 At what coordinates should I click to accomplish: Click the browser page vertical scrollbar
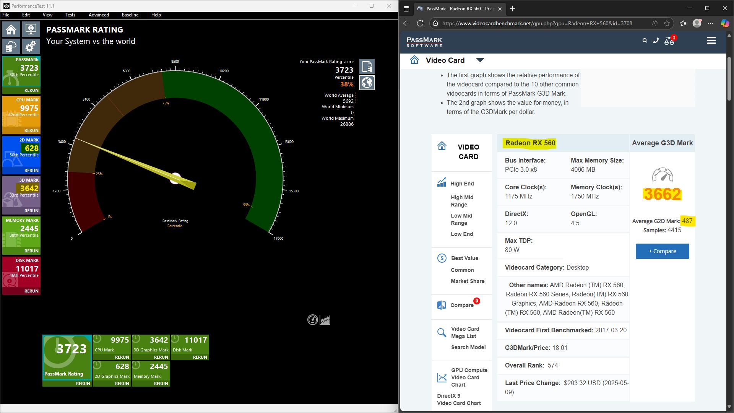729,78
